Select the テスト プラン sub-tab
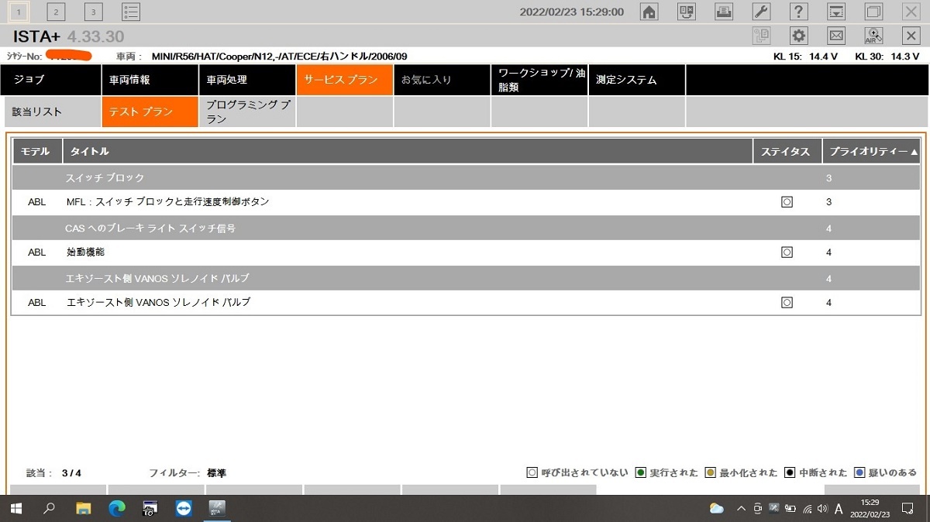Viewport: 930px width, 522px height. pyautogui.click(x=149, y=112)
